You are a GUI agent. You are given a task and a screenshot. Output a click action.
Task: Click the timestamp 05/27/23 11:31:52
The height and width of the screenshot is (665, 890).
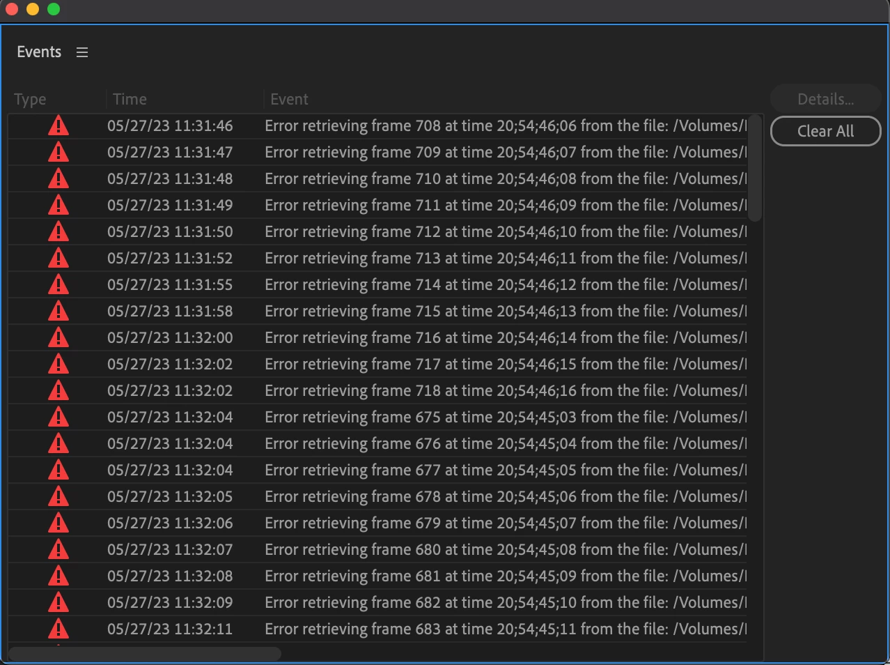[x=170, y=259]
